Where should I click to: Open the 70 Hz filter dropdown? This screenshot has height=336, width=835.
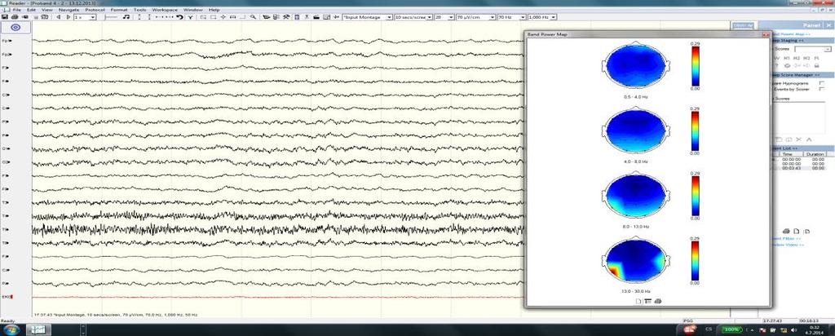click(512, 17)
